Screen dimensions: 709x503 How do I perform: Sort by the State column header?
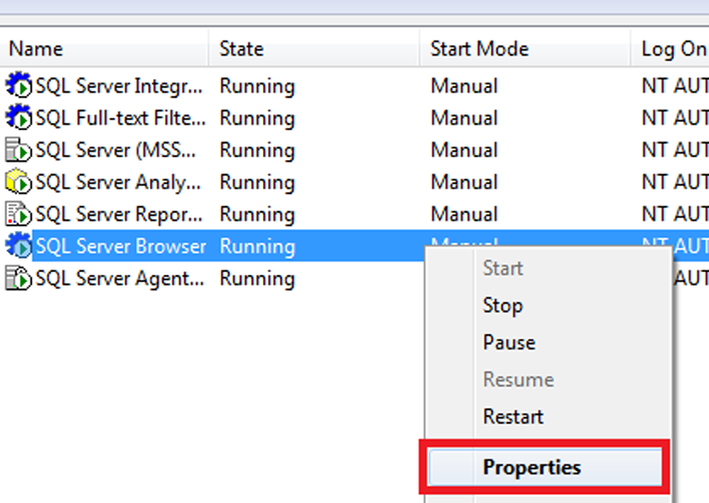coord(242,49)
